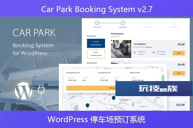Screen dimensions: 193x128
Task: Click the parking space dimensions icon
Action: (135, 52)
